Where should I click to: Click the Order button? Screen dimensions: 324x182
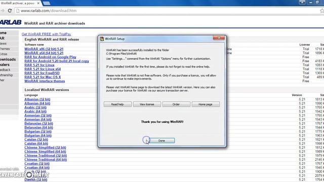176,104
